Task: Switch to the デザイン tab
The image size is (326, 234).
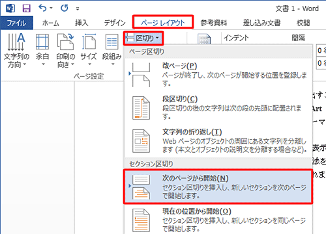Action: (x=115, y=23)
